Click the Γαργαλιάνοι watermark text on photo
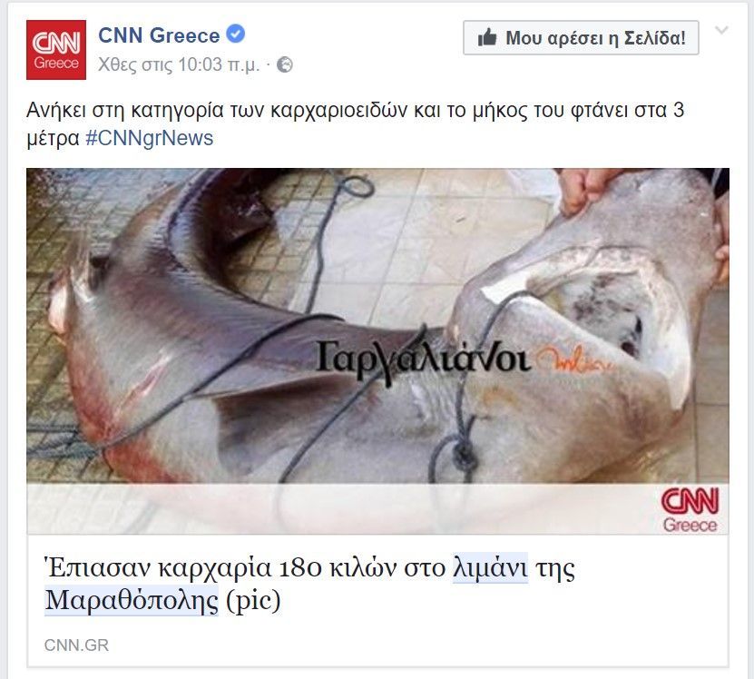Image resolution: width=754 pixels, height=679 pixels. [423, 359]
